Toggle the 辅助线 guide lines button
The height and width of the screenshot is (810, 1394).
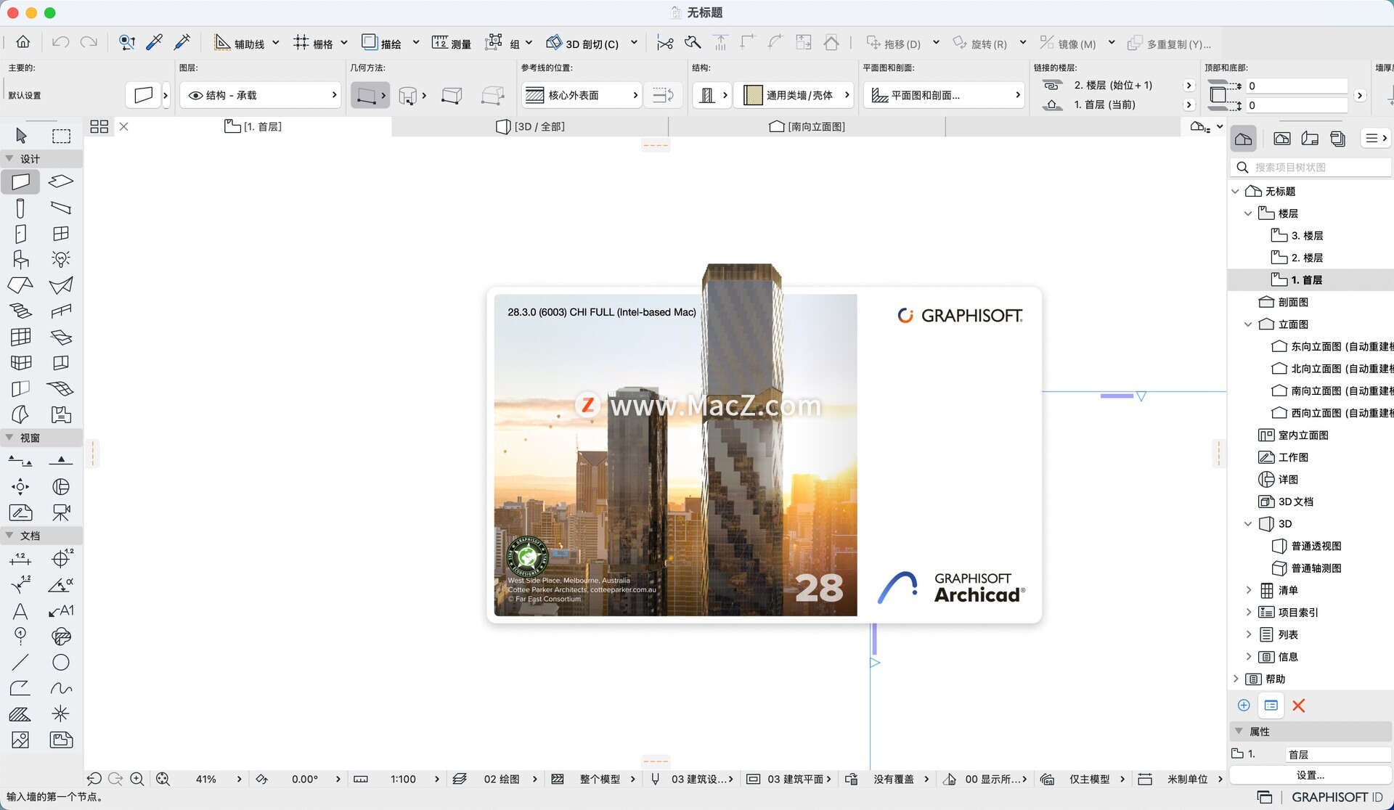240,44
